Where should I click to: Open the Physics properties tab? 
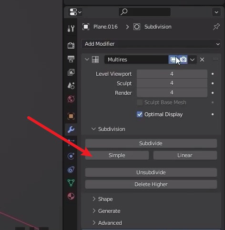click(71, 156)
